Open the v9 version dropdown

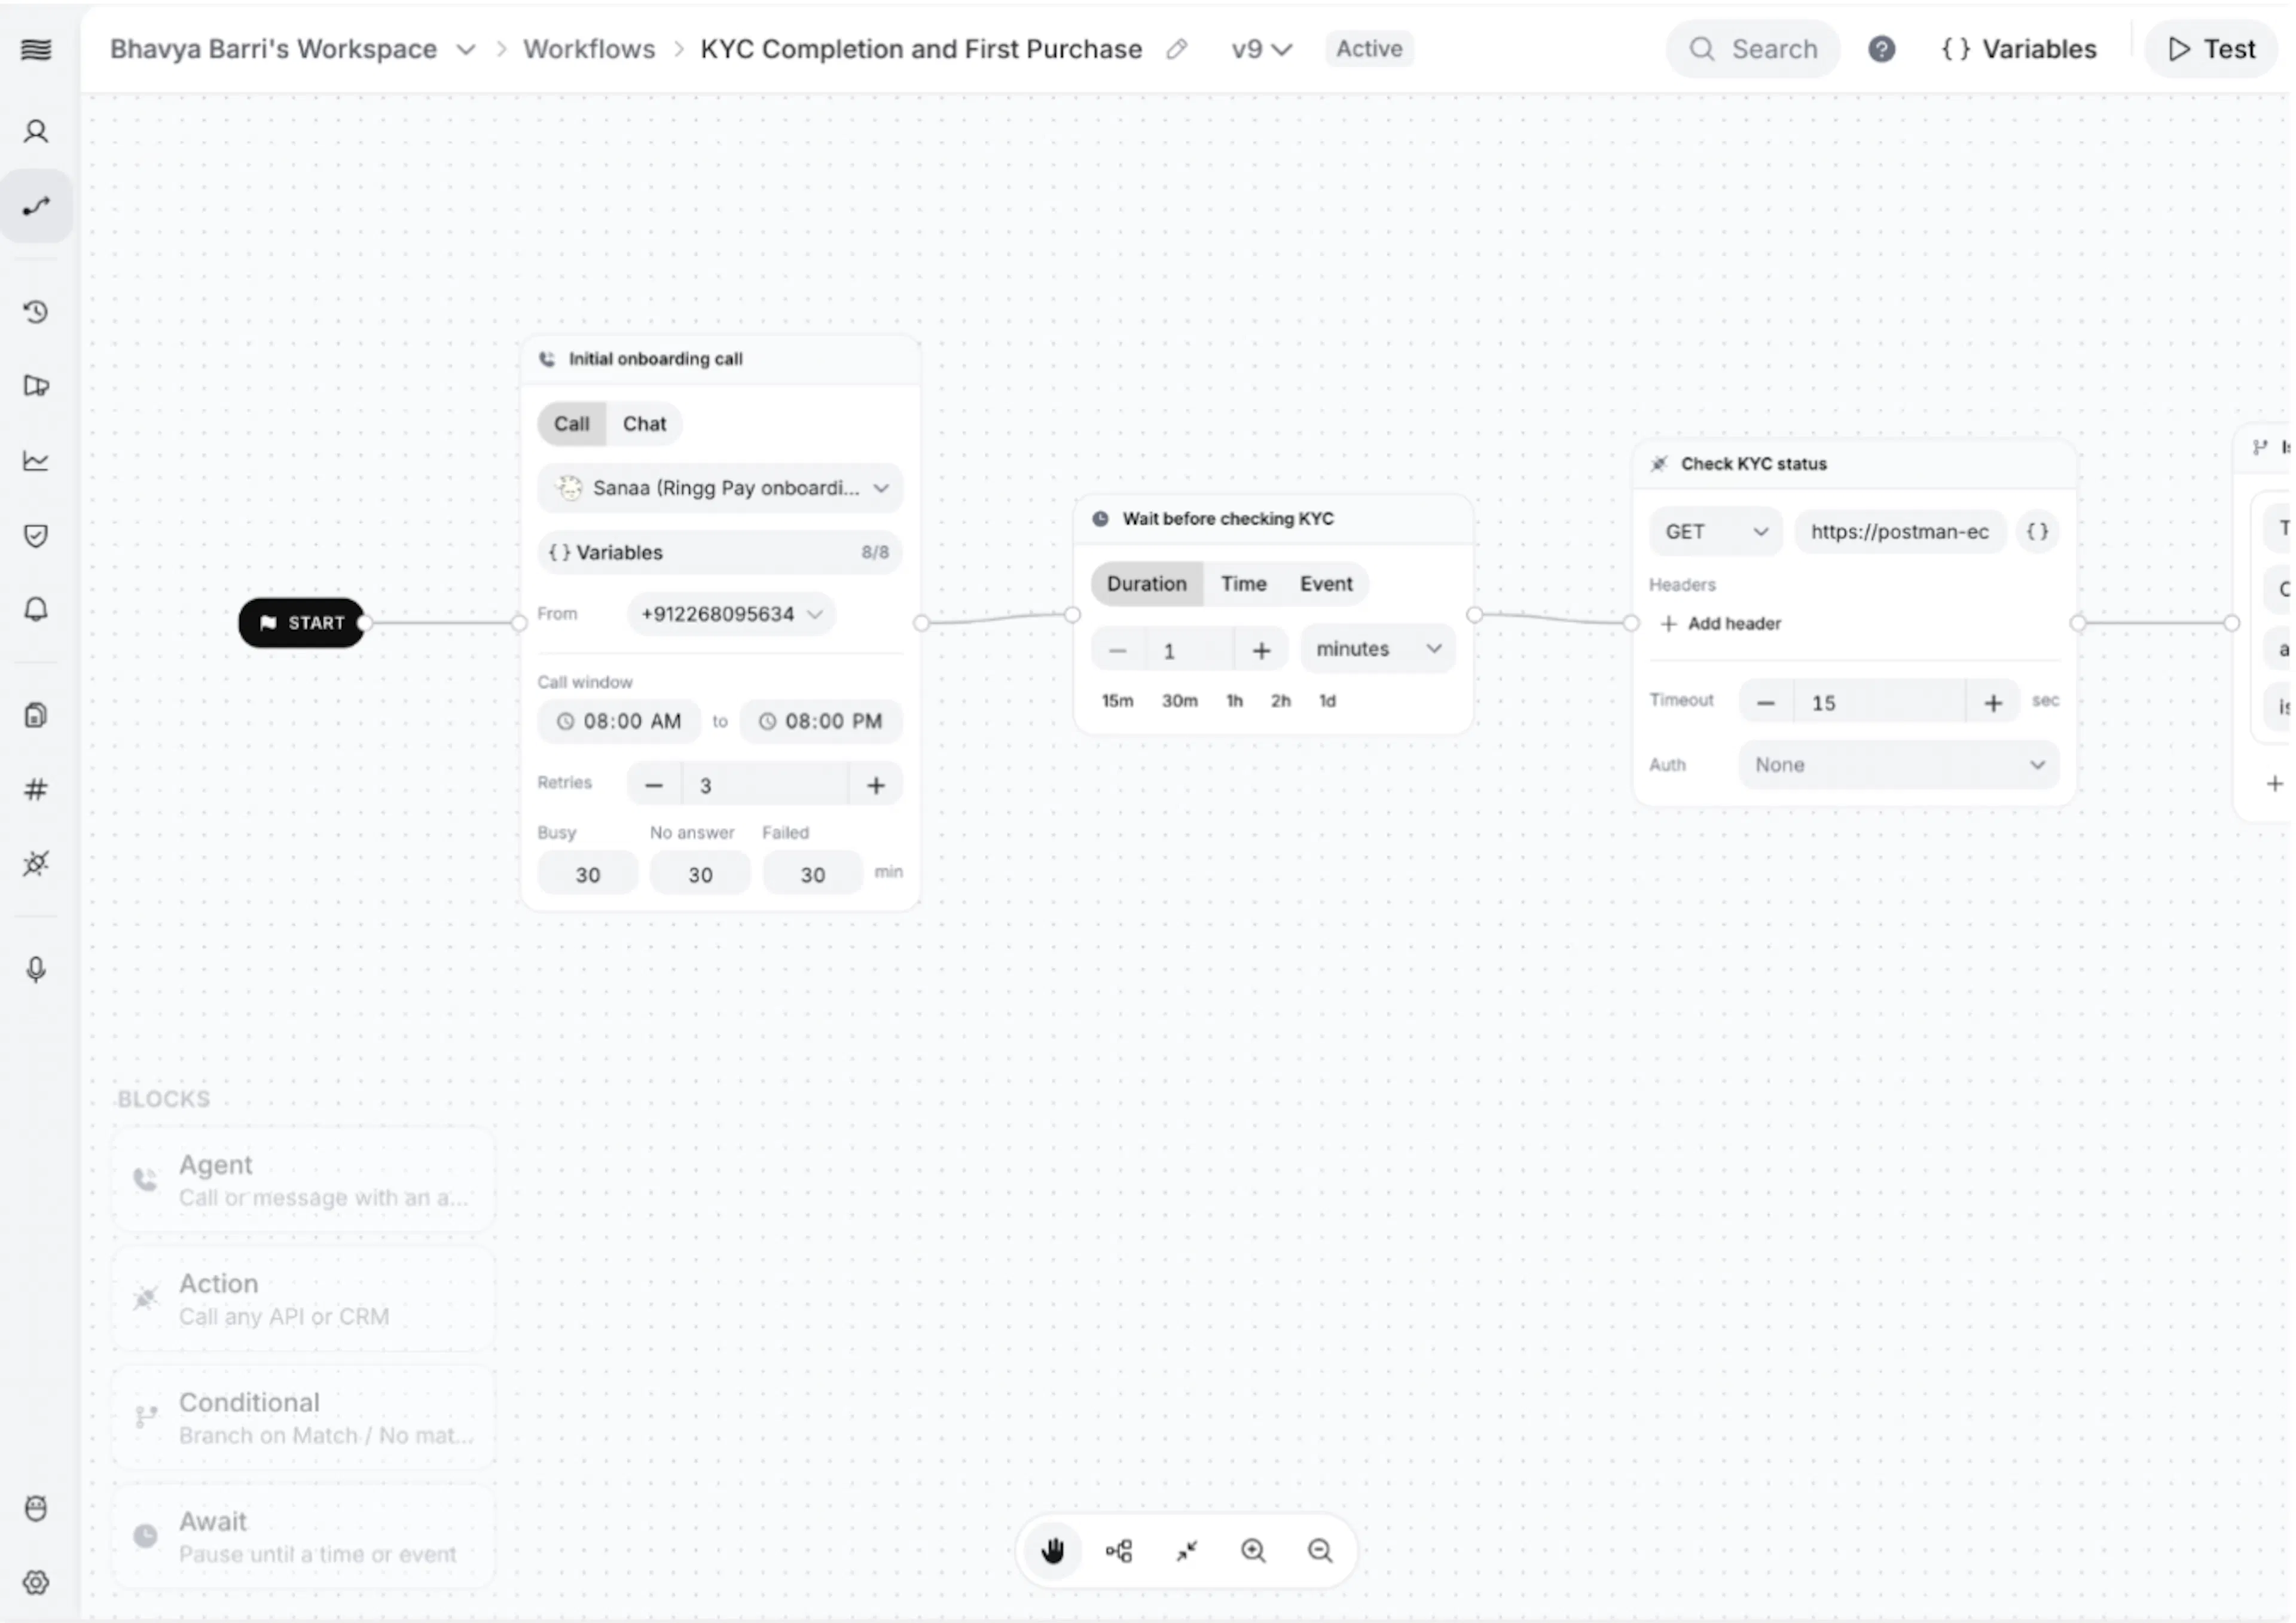point(1262,49)
